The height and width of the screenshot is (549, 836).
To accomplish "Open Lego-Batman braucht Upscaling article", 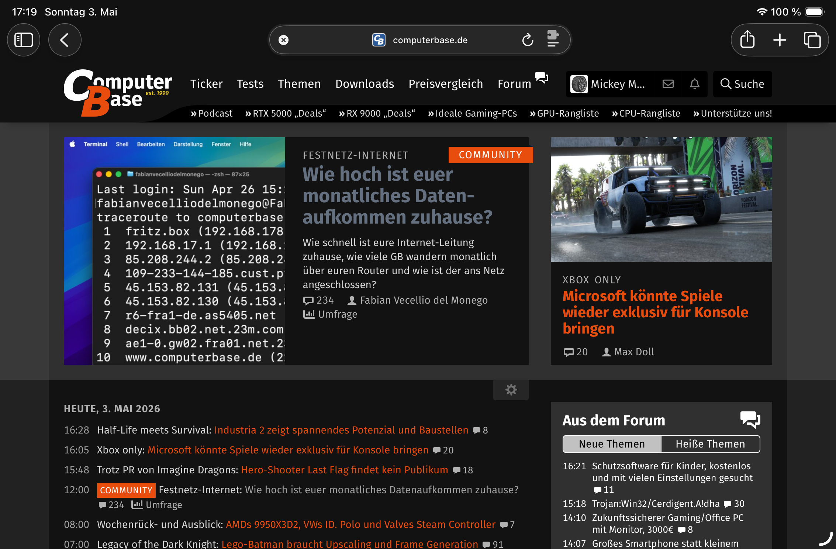I will 350,544.
